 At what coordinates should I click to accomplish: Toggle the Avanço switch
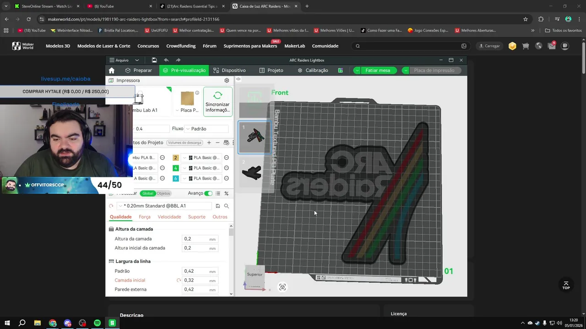tap(208, 193)
